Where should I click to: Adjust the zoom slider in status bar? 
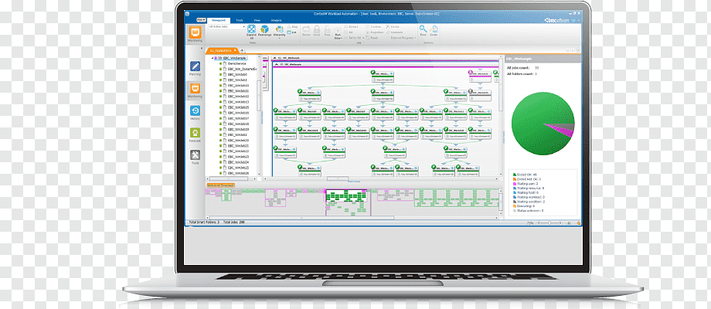pyautogui.click(x=549, y=223)
